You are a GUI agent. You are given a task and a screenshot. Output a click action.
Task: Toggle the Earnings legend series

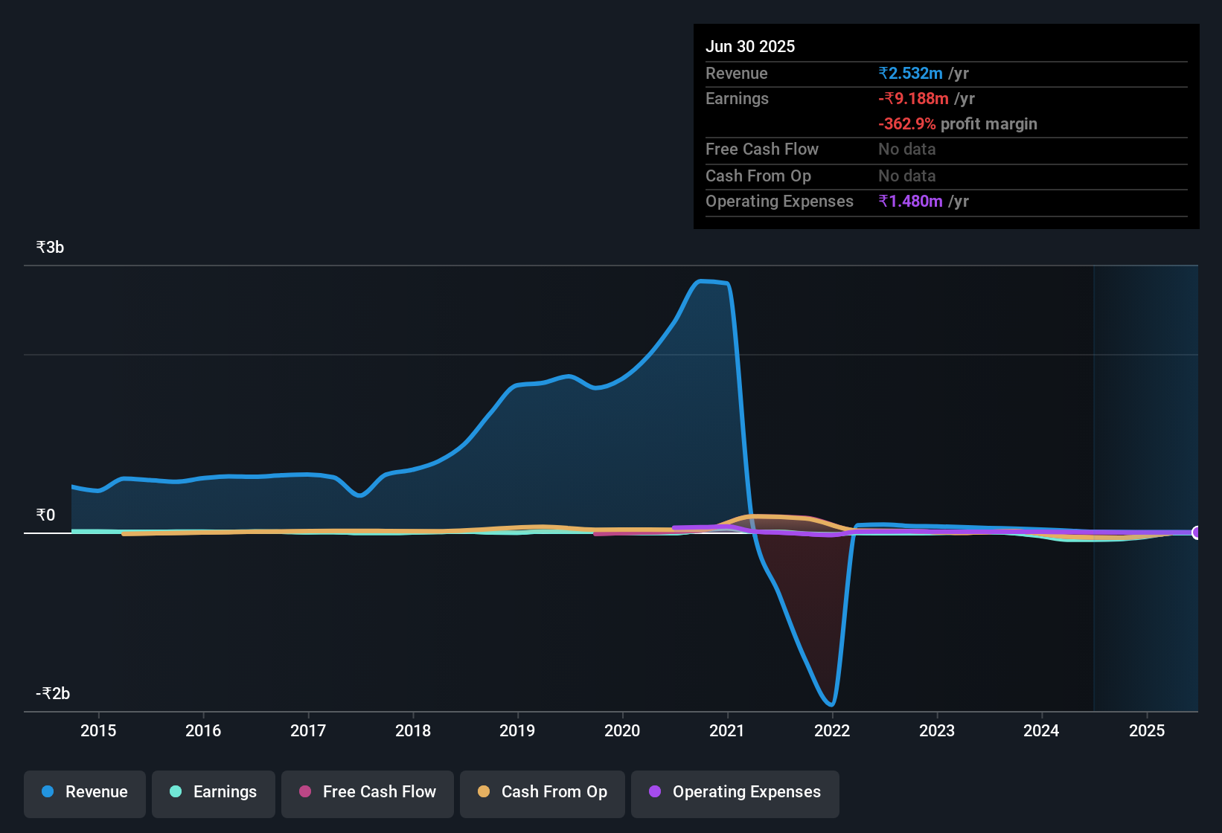214,794
